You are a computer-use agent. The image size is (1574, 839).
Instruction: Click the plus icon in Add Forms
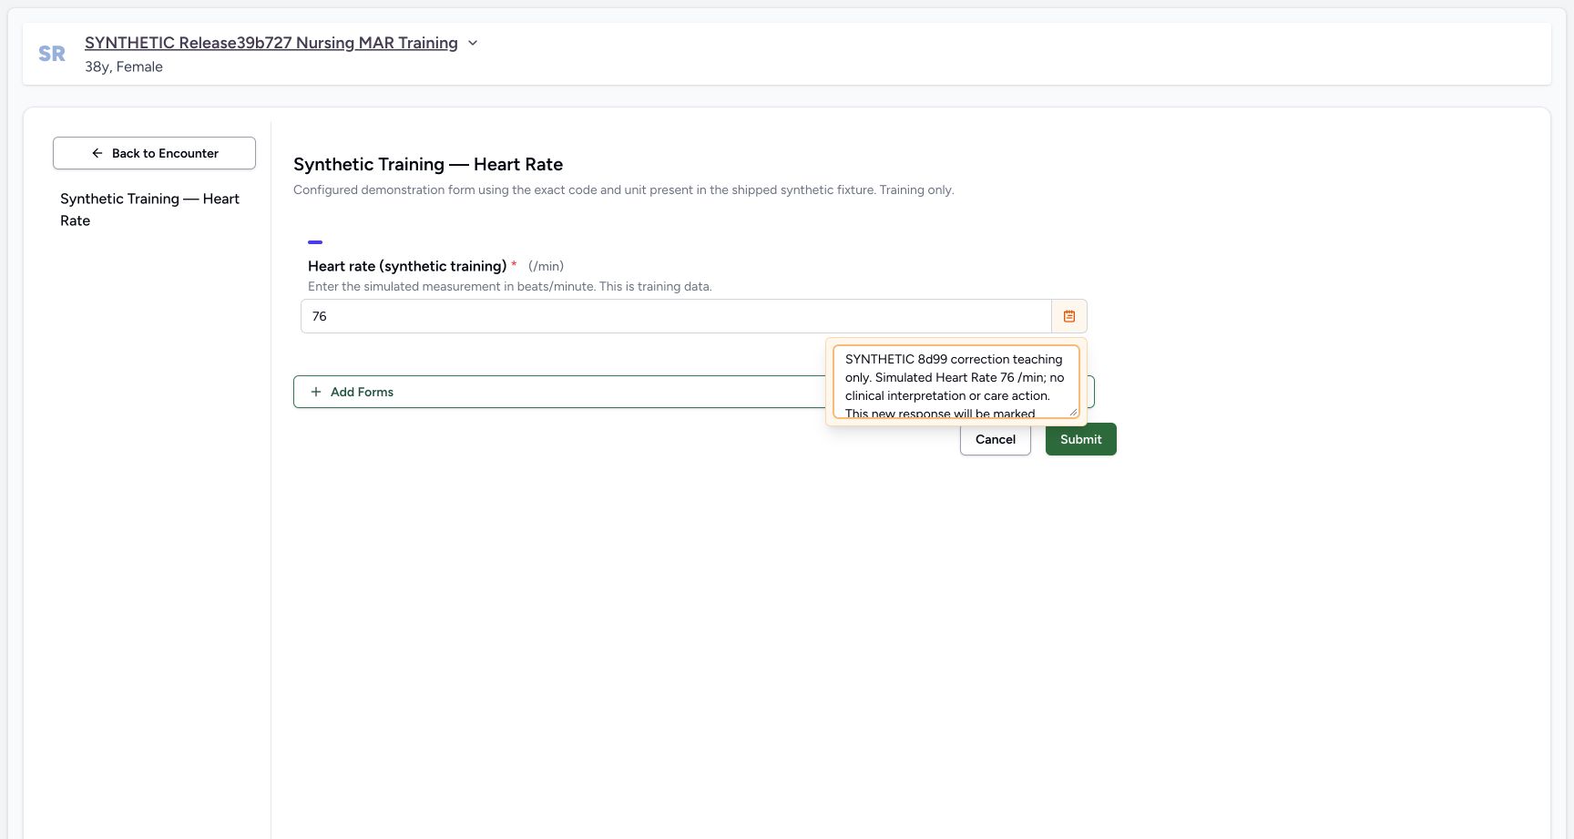coord(316,392)
